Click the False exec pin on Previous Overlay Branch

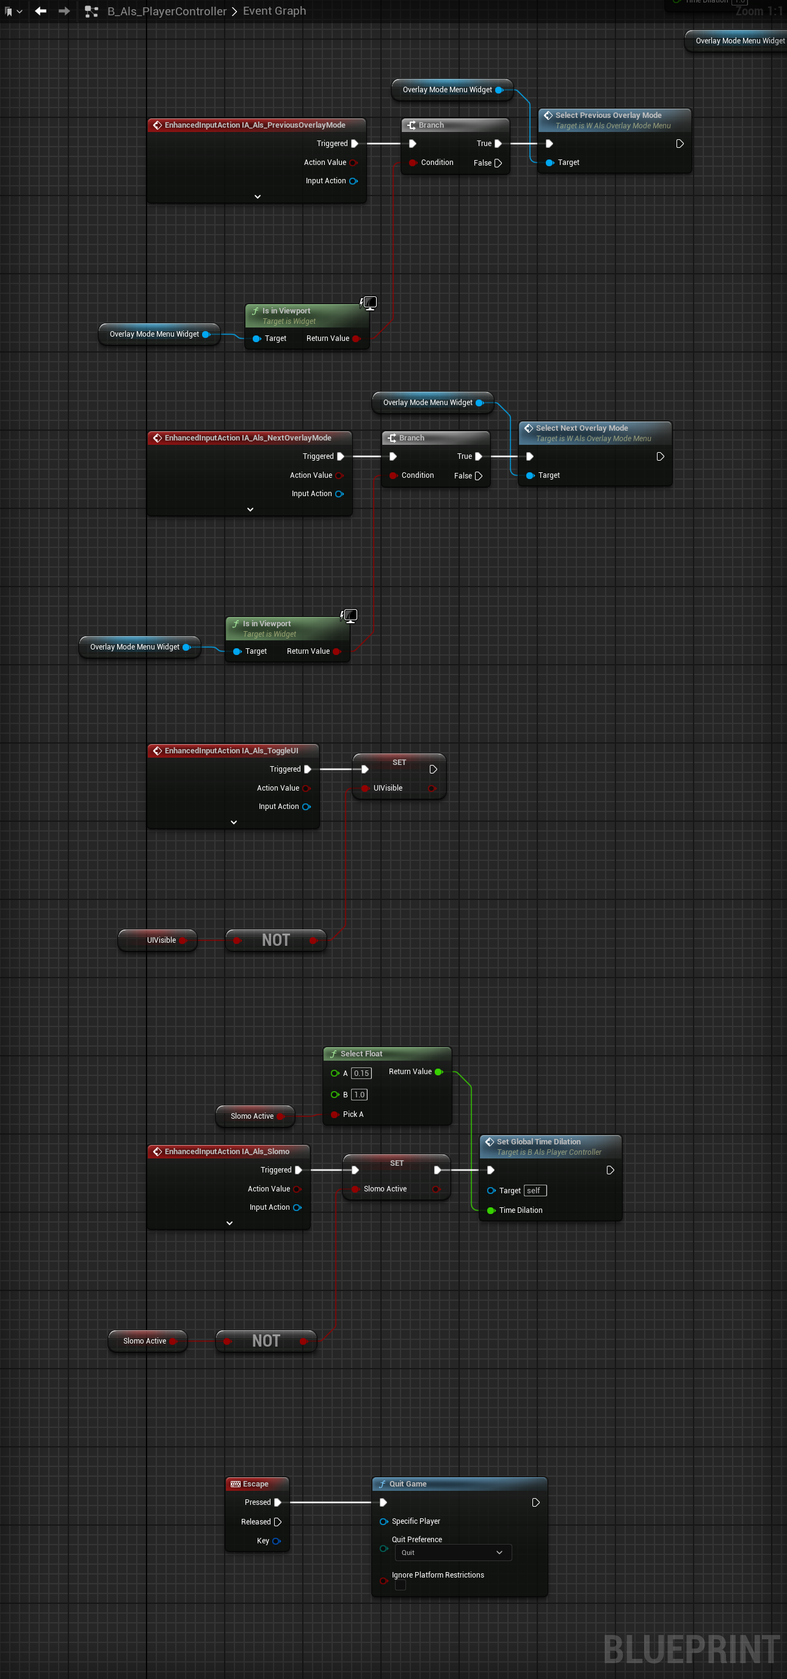(x=498, y=163)
